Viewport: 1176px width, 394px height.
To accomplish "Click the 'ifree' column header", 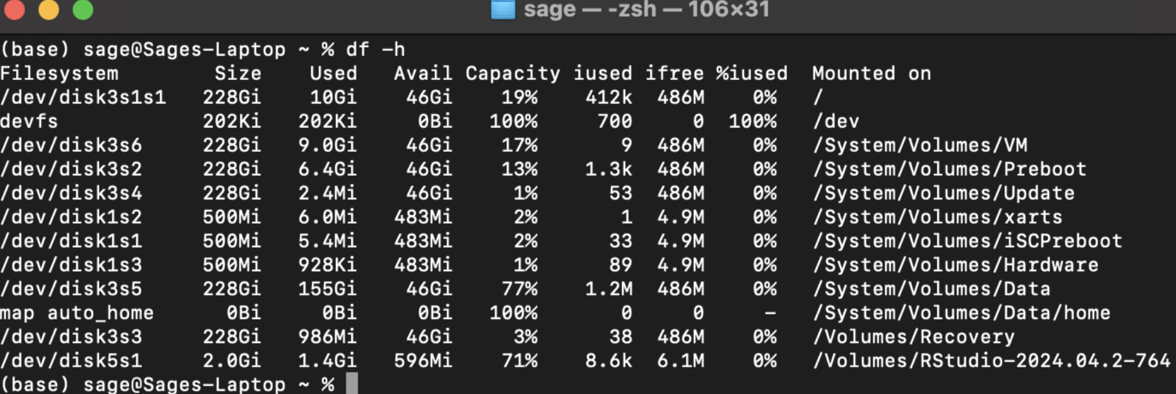I will tap(674, 73).
